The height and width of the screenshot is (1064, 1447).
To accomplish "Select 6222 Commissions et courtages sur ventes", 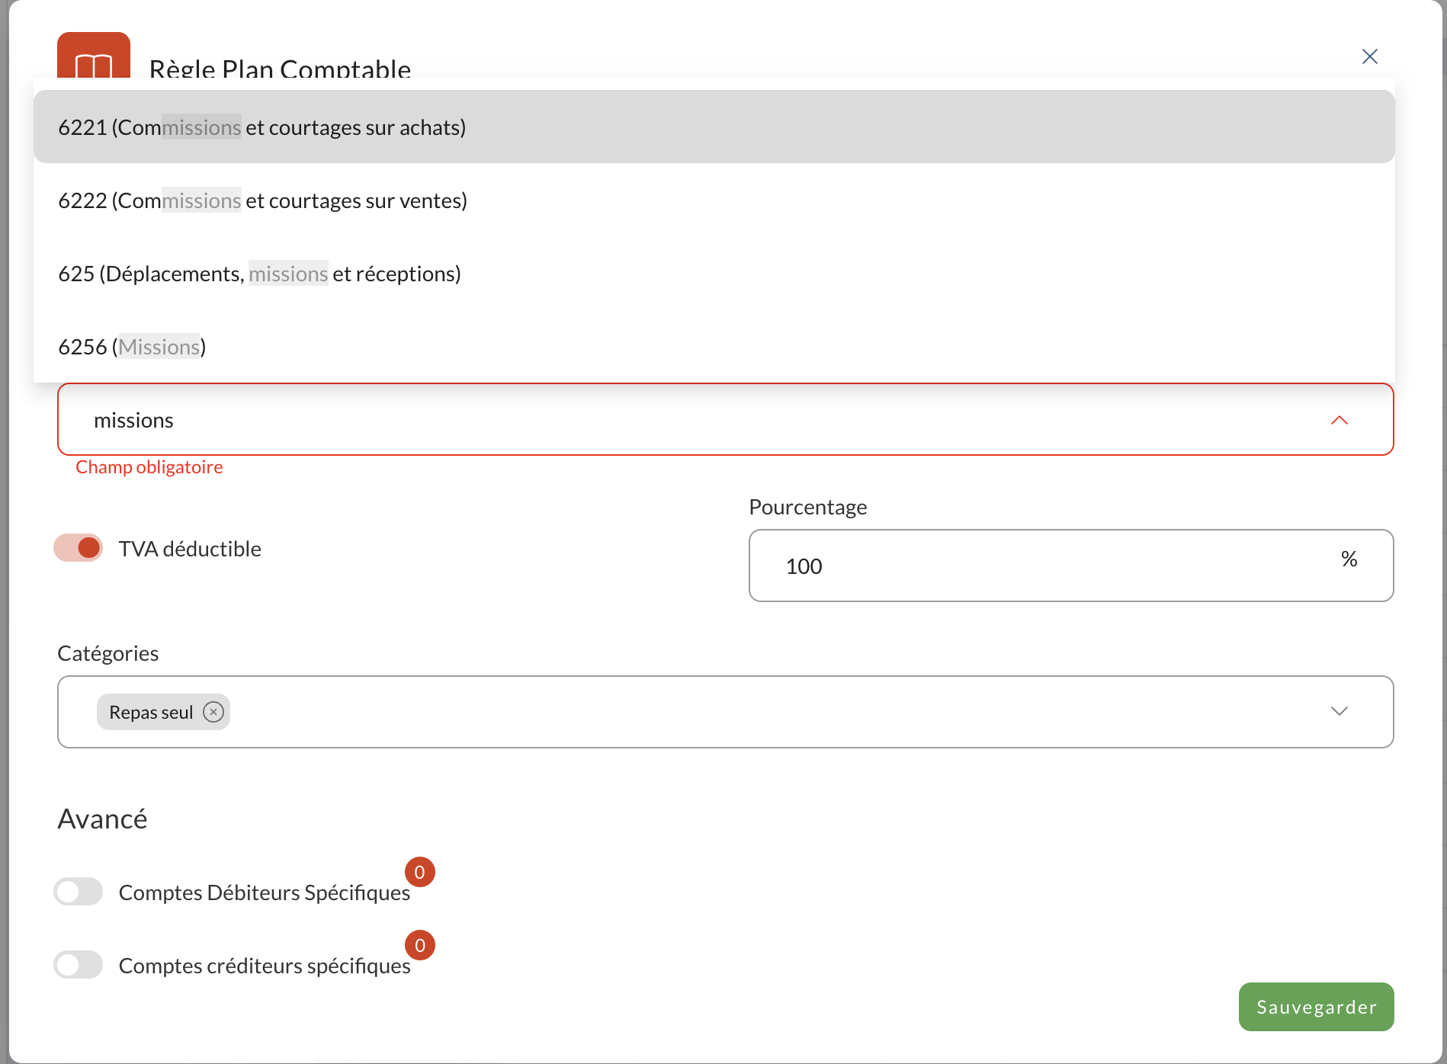I will pos(714,200).
